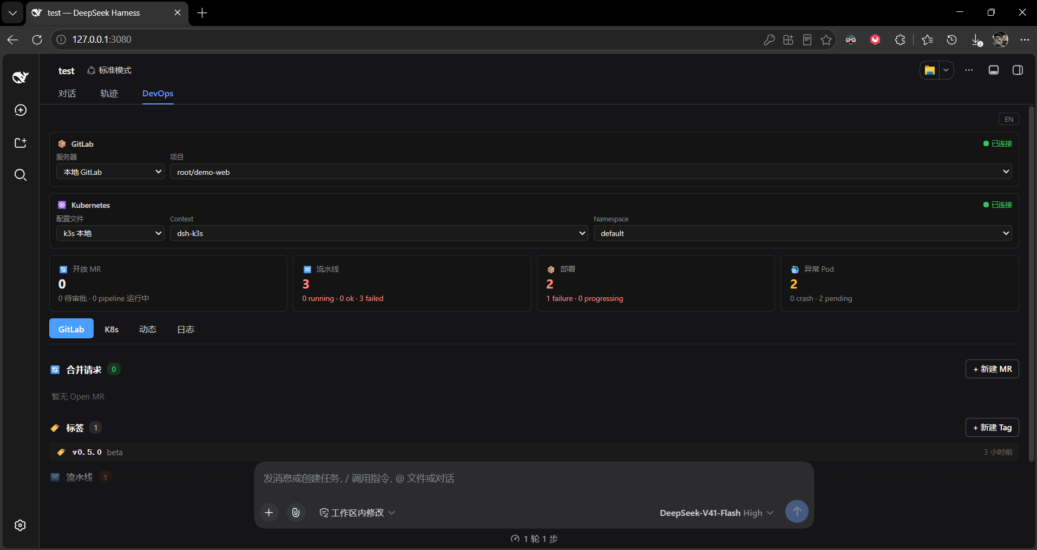Image resolution: width=1037 pixels, height=550 pixels.
Task: Click the v0.5.0 beta tag row
Action: pos(534,452)
